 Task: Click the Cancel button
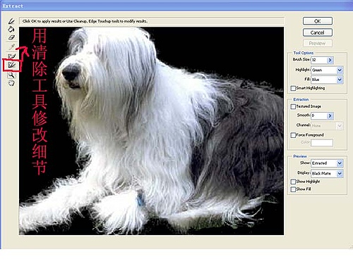click(x=318, y=32)
